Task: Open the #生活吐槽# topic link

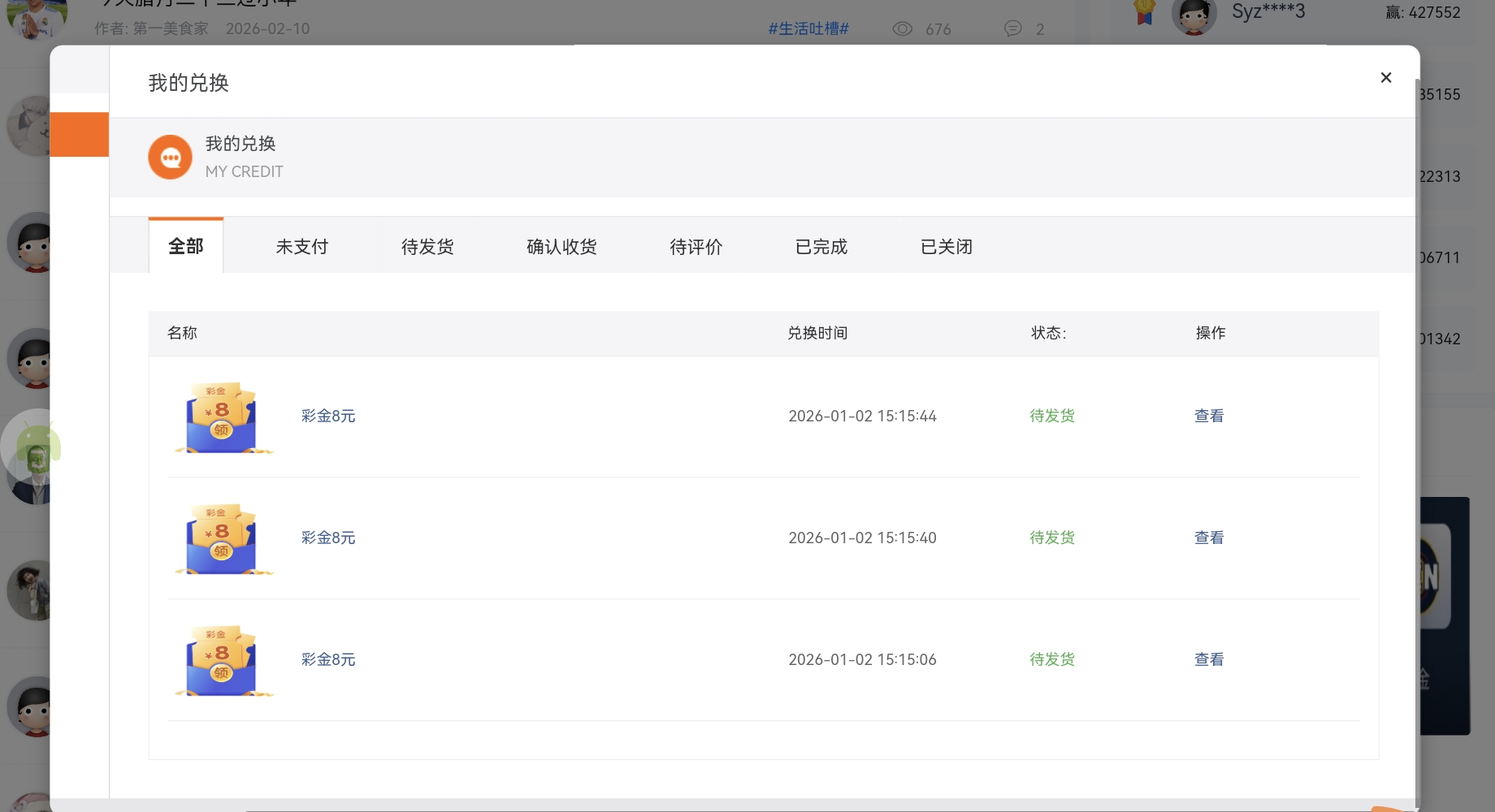Action: click(x=808, y=28)
